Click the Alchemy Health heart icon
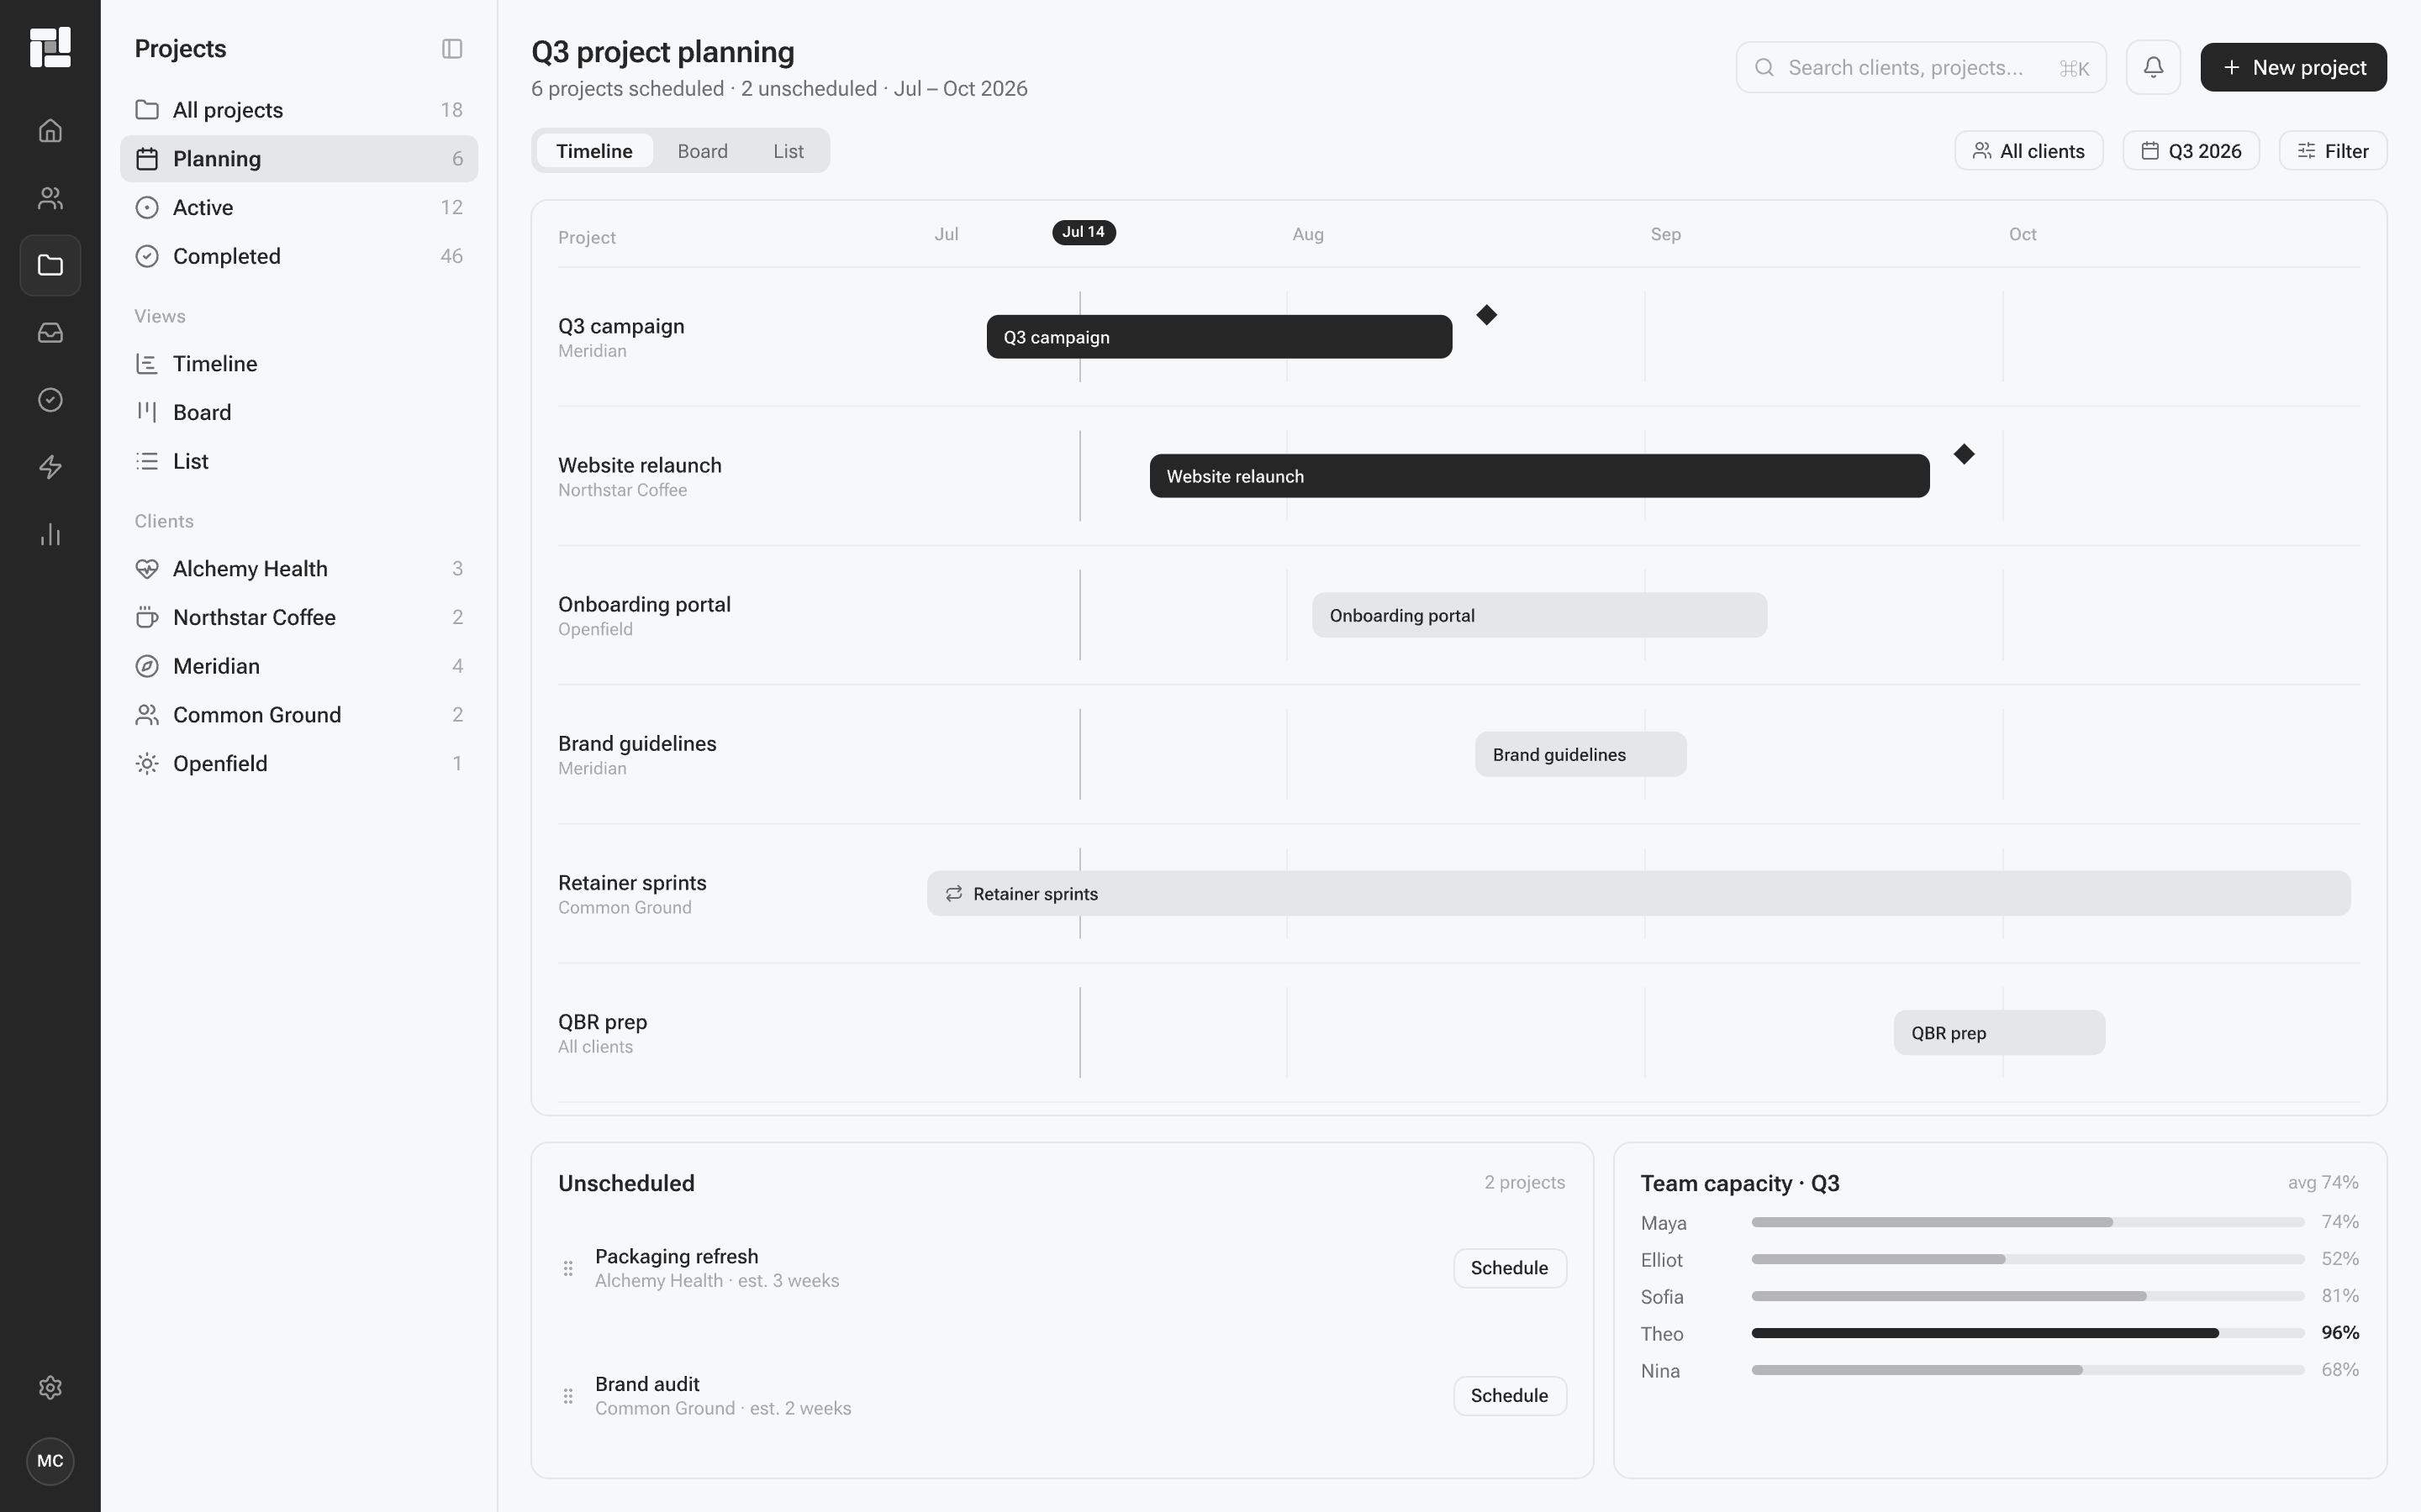 click(147, 569)
